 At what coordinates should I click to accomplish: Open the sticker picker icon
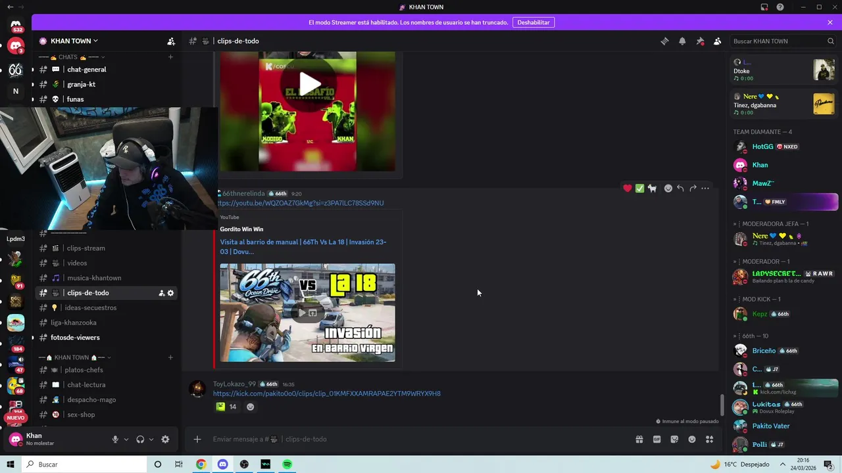click(x=674, y=439)
